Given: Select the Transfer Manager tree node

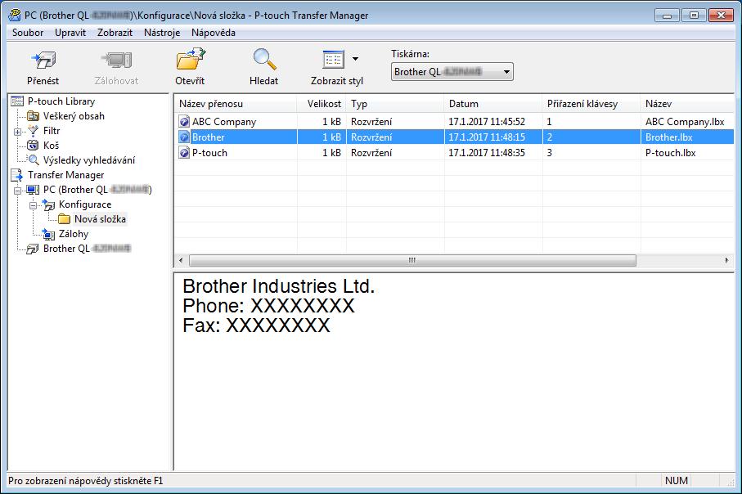Looking at the screenshot, I should pos(65,175).
